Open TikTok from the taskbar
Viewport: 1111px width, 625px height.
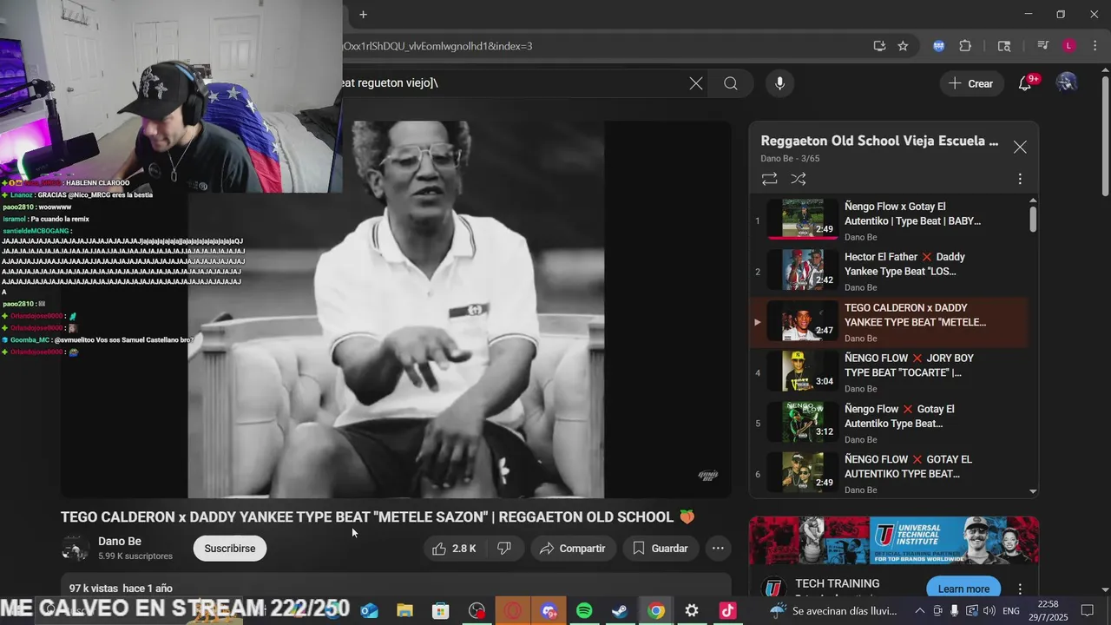coord(727,611)
